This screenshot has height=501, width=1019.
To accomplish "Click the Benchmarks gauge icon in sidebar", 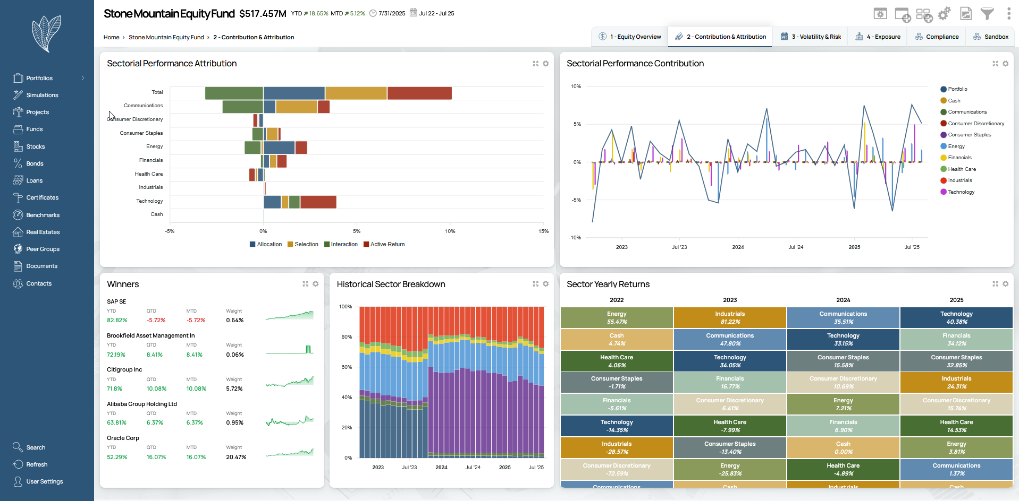I will click(18, 215).
